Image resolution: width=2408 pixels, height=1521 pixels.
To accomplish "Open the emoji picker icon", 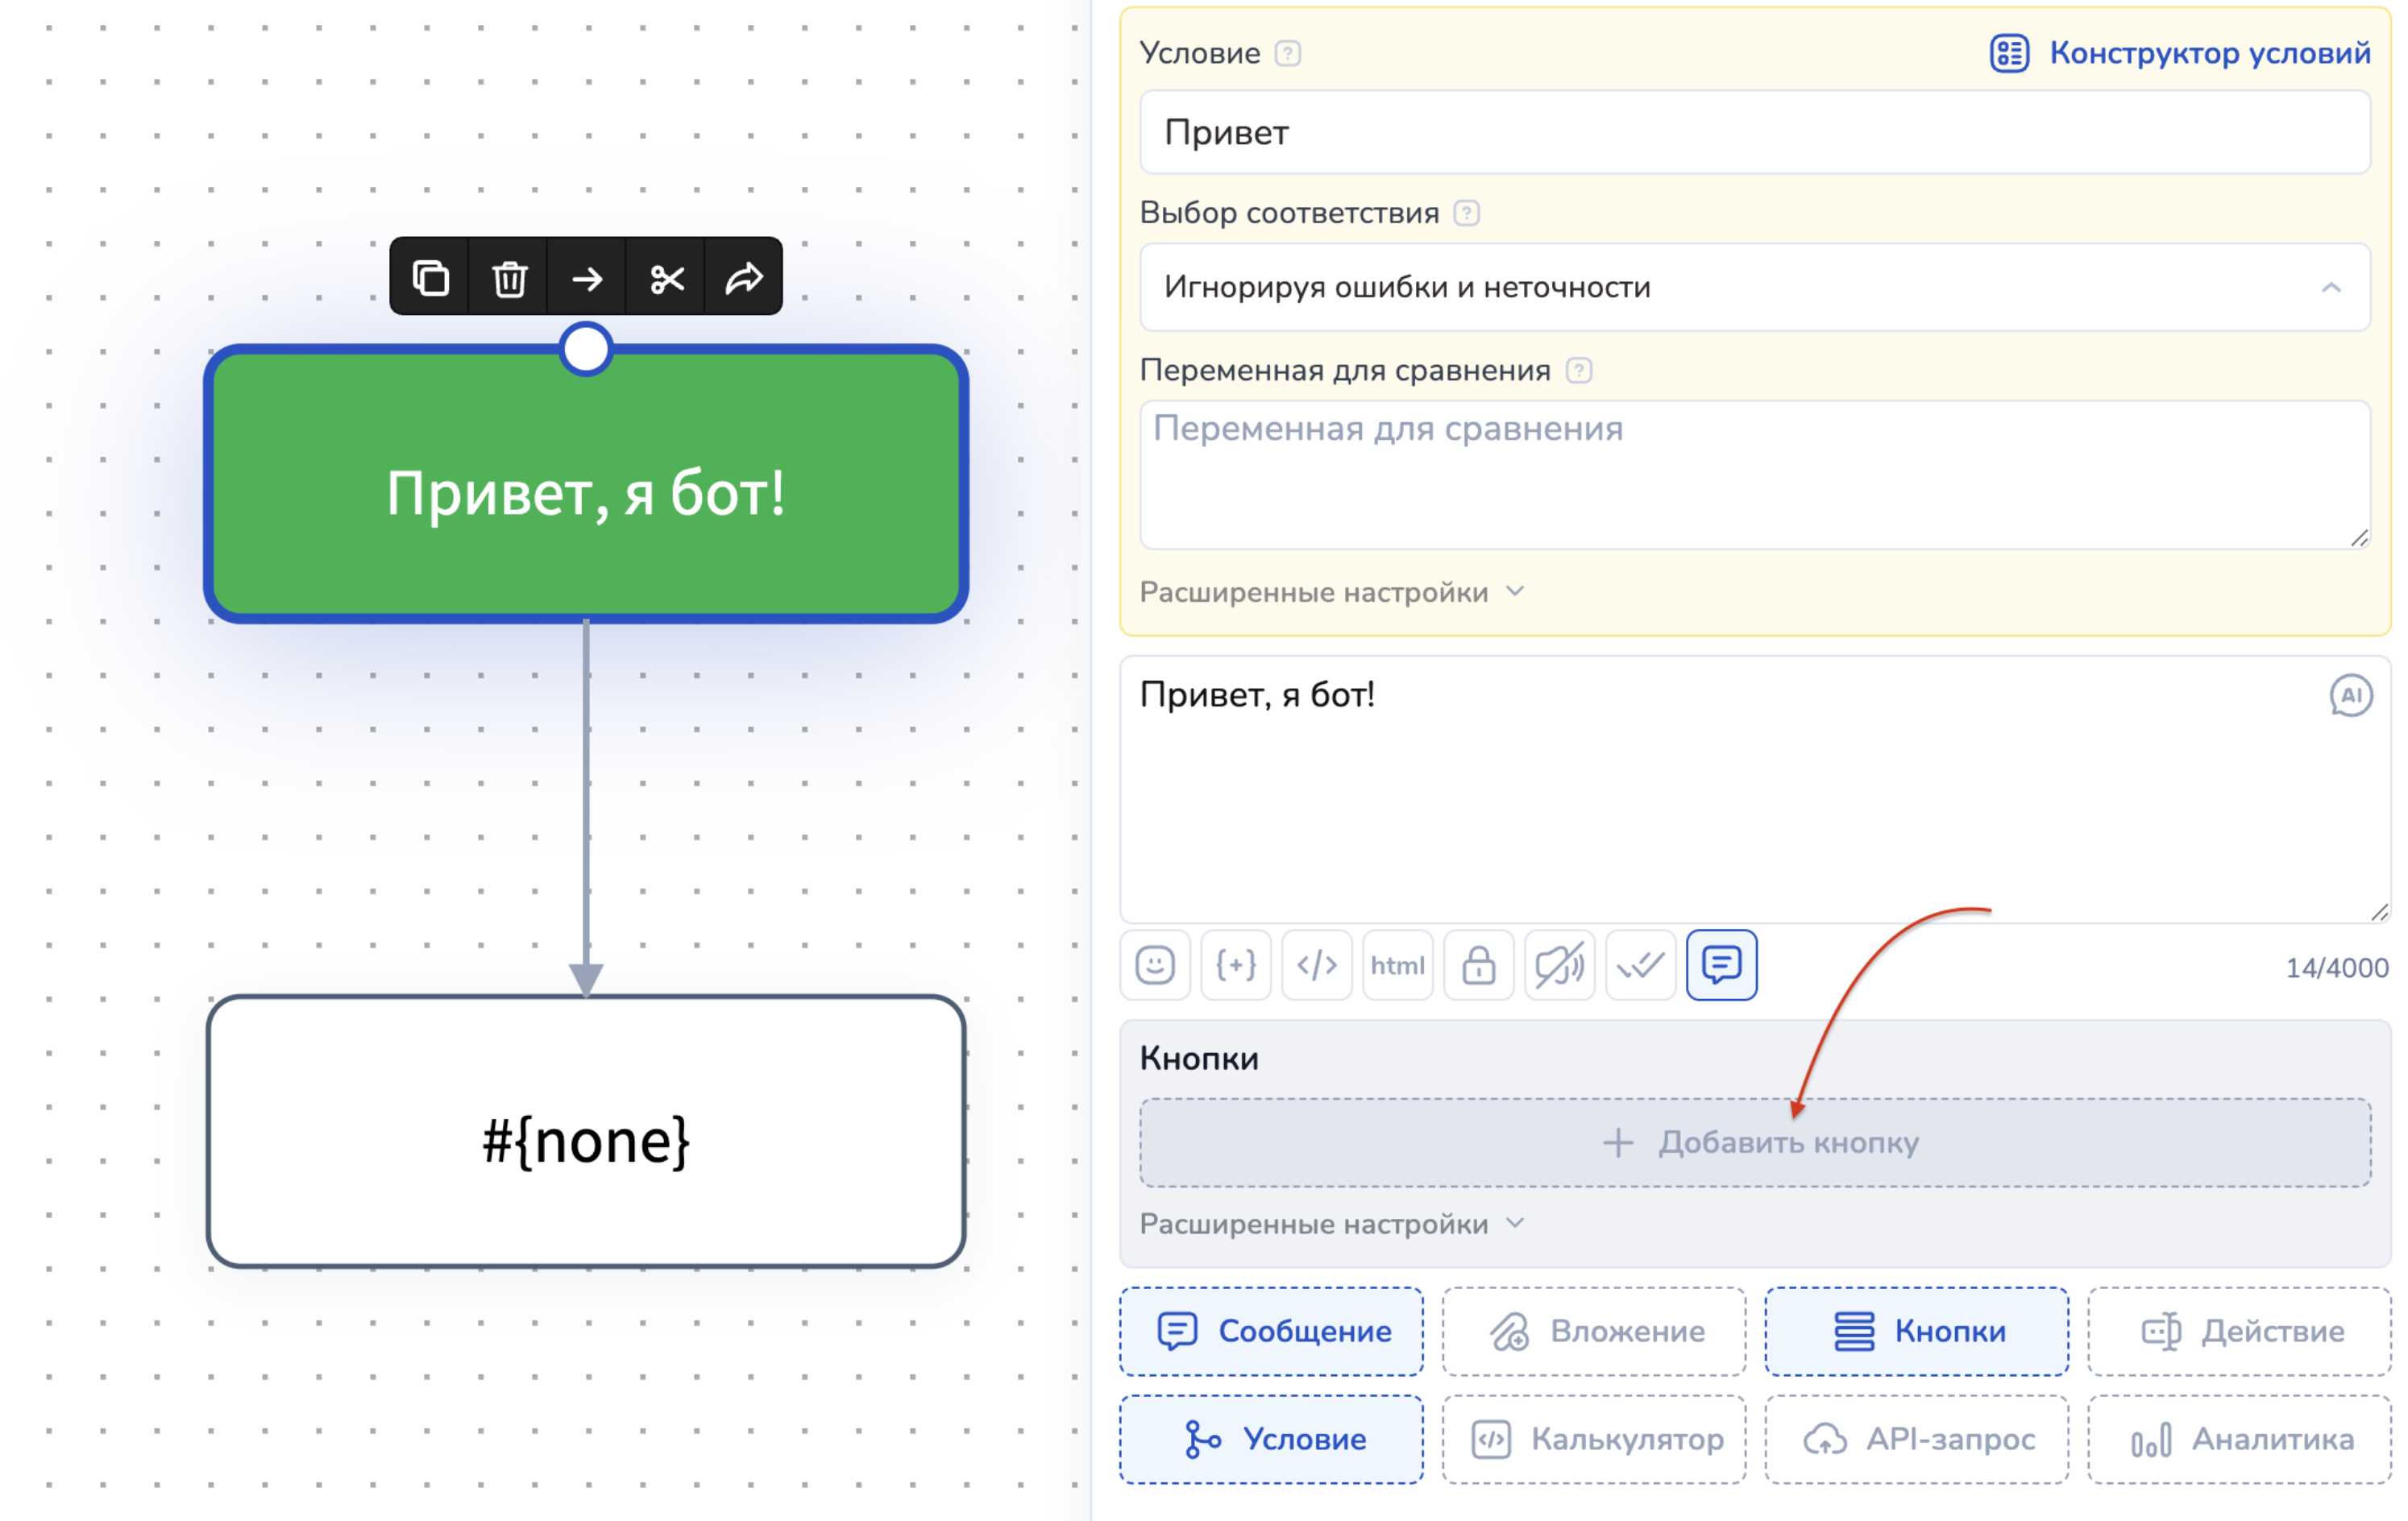I will 1155,964.
